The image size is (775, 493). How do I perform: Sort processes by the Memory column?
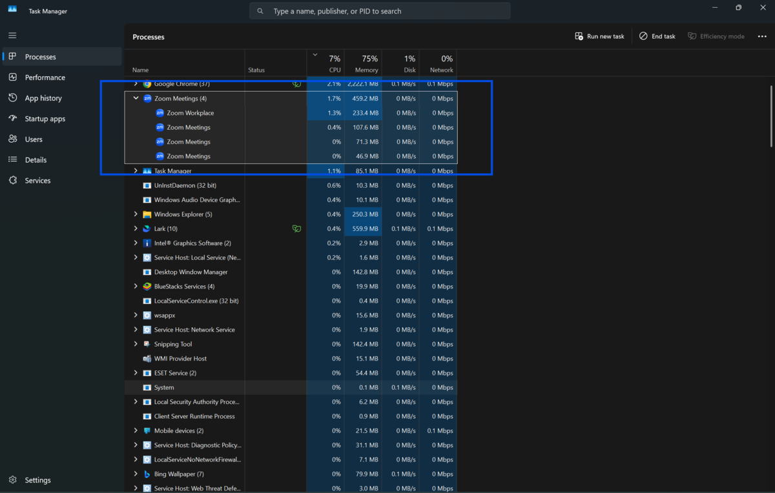[363, 64]
